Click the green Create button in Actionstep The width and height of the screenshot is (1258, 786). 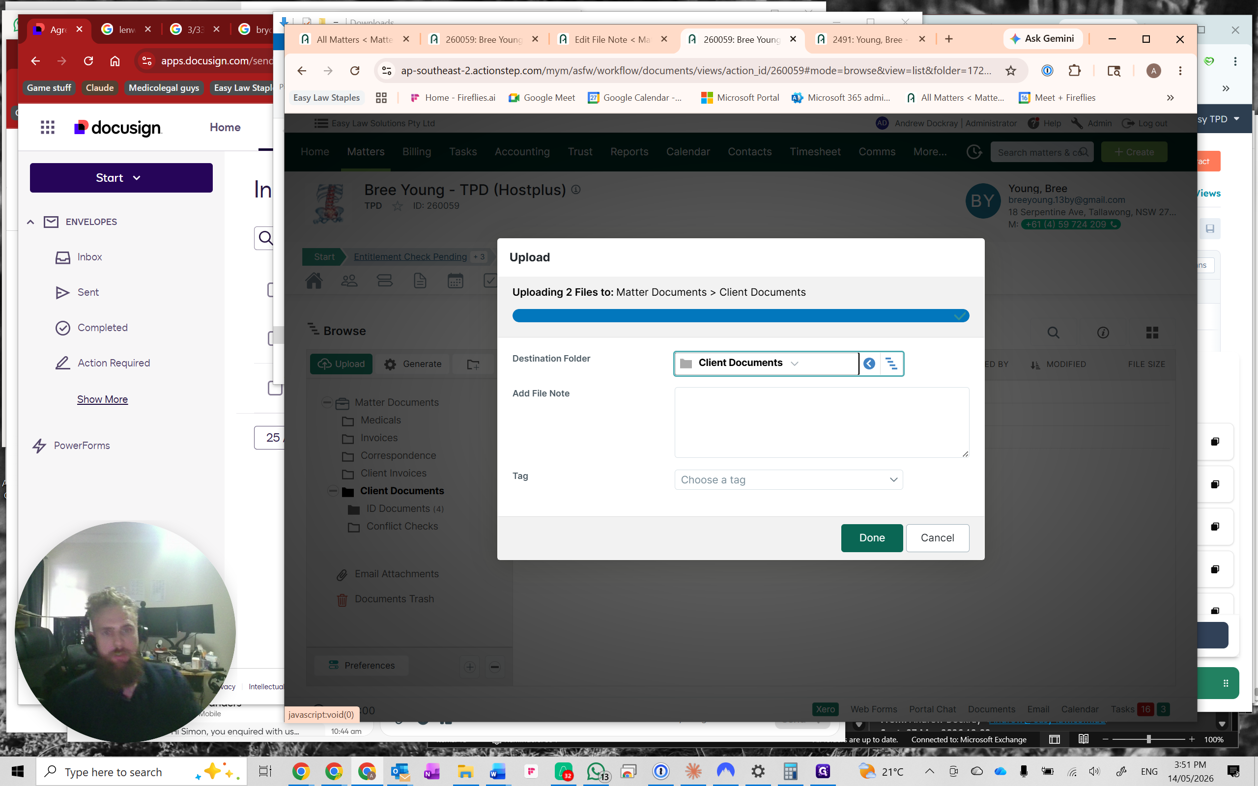pyautogui.click(x=1134, y=152)
